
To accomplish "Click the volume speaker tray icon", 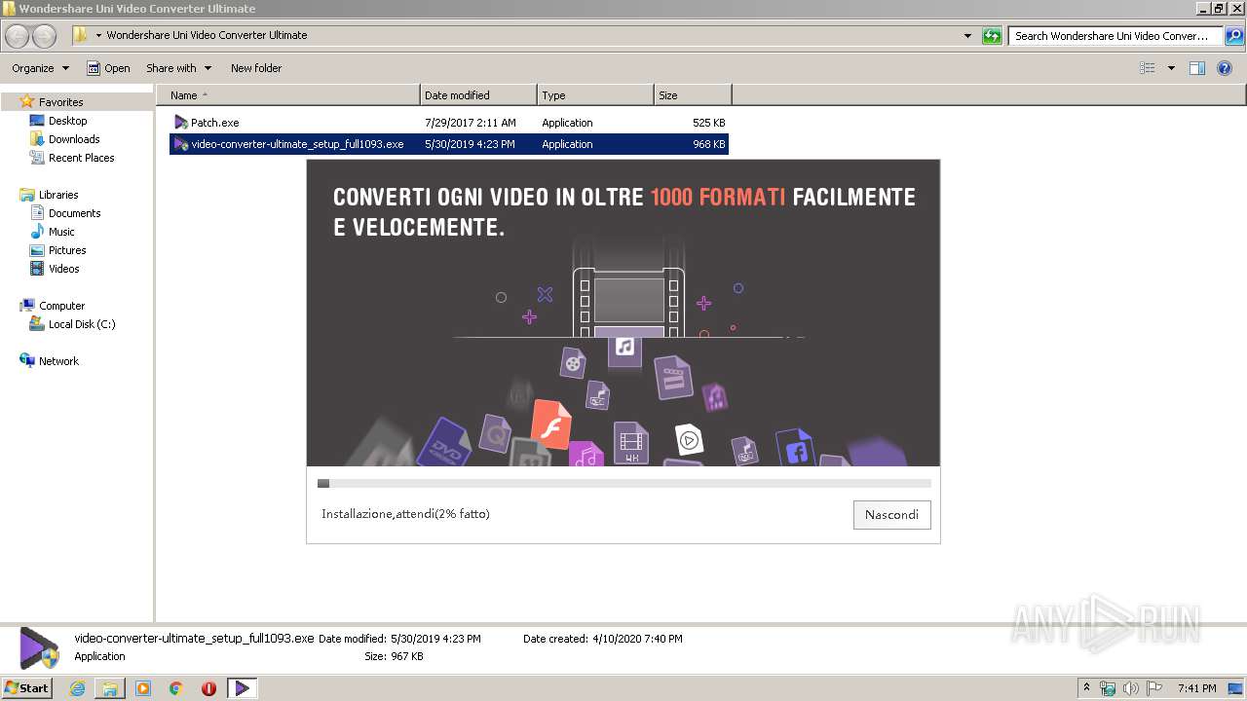I will (x=1131, y=688).
